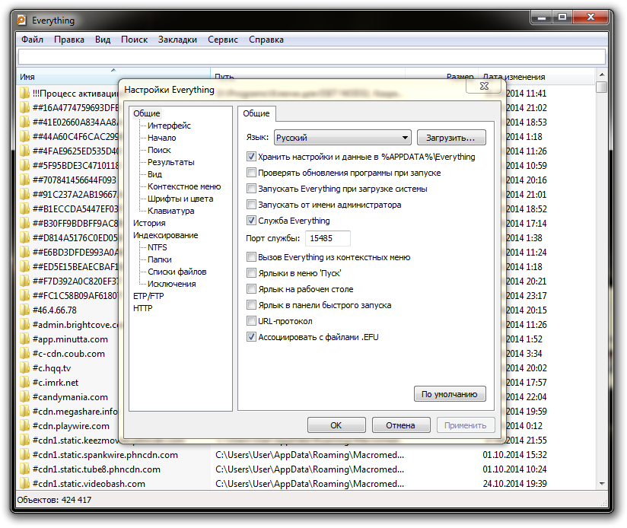Select HTTP in the settings tree
Screen dimensions: 627x528
click(143, 309)
